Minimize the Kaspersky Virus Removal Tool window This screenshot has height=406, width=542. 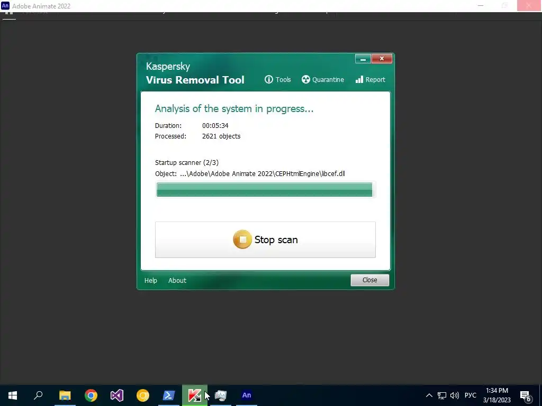coord(363,59)
